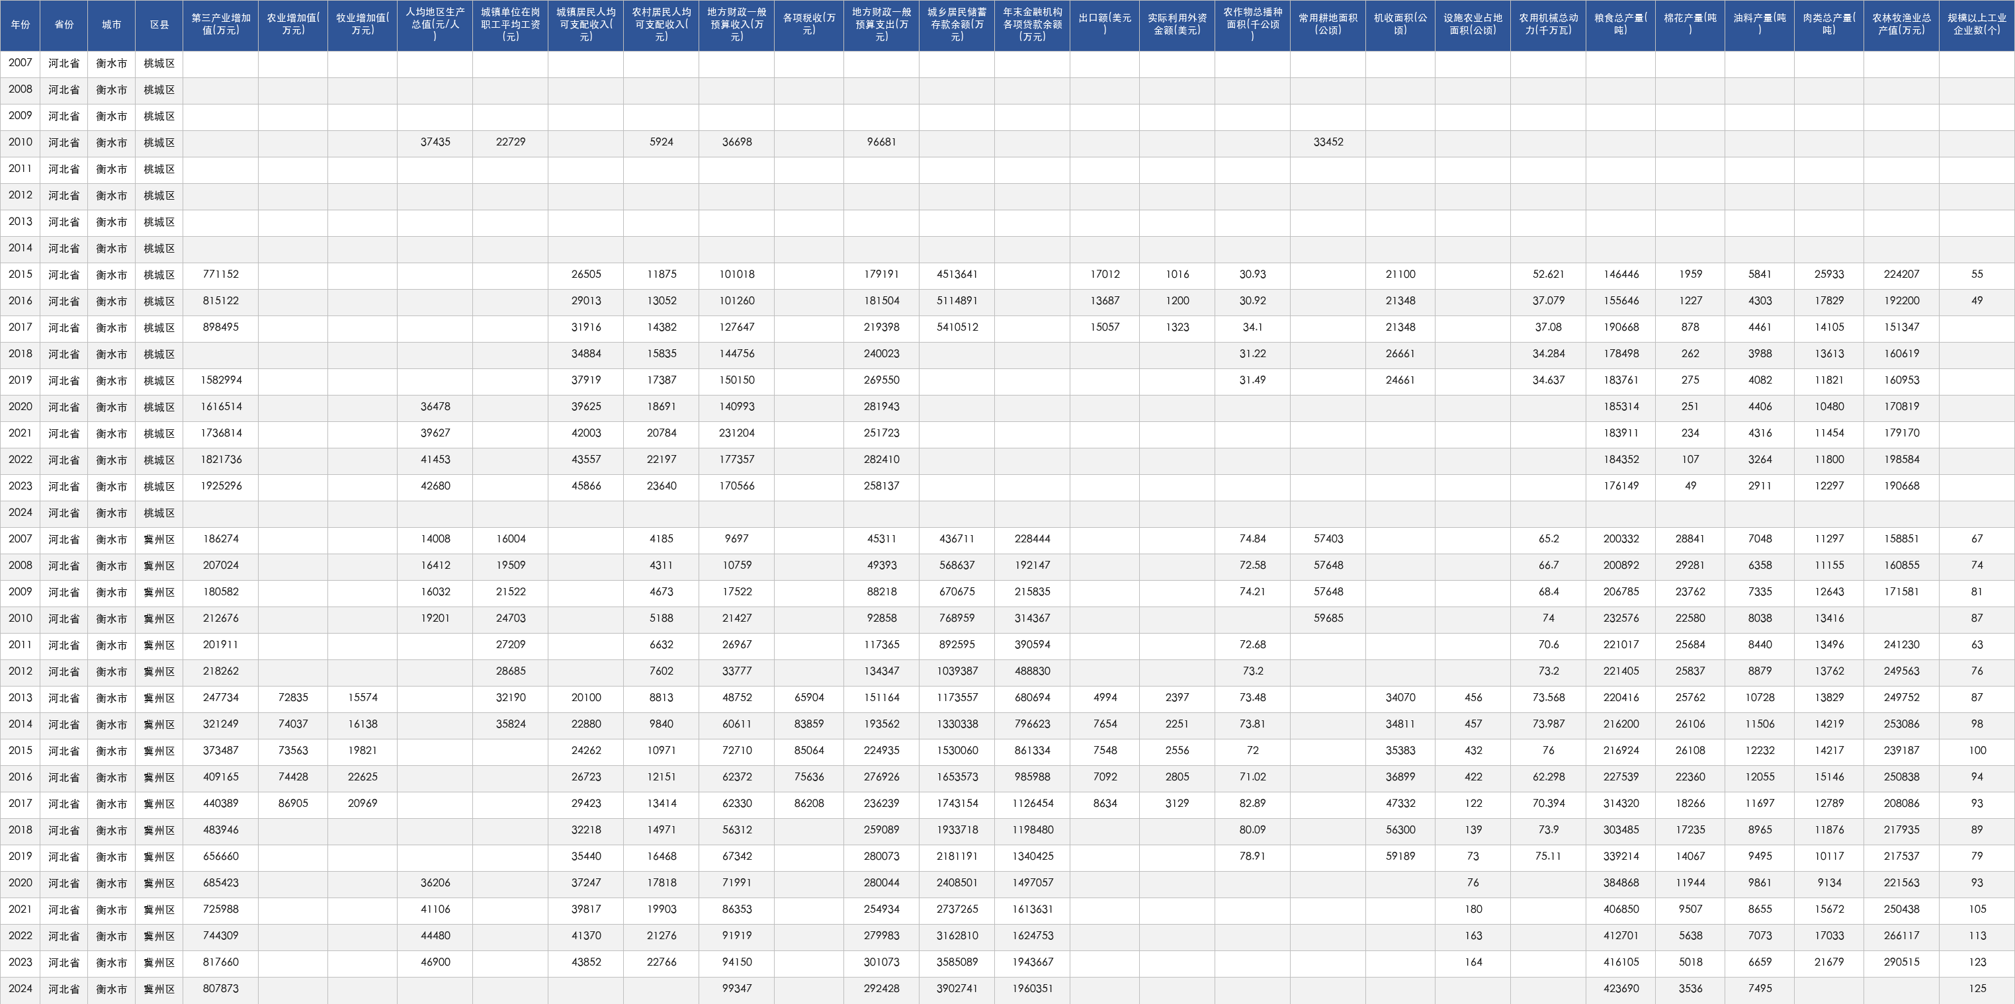
Task: Click cell 771152 in 2015 桃城区 row
Action: [x=220, y=274]
